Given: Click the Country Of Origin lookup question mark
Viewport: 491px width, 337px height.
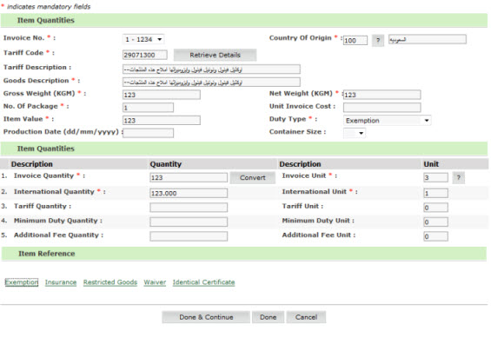Looking at the screenshot, I should (x=378, y=40).
